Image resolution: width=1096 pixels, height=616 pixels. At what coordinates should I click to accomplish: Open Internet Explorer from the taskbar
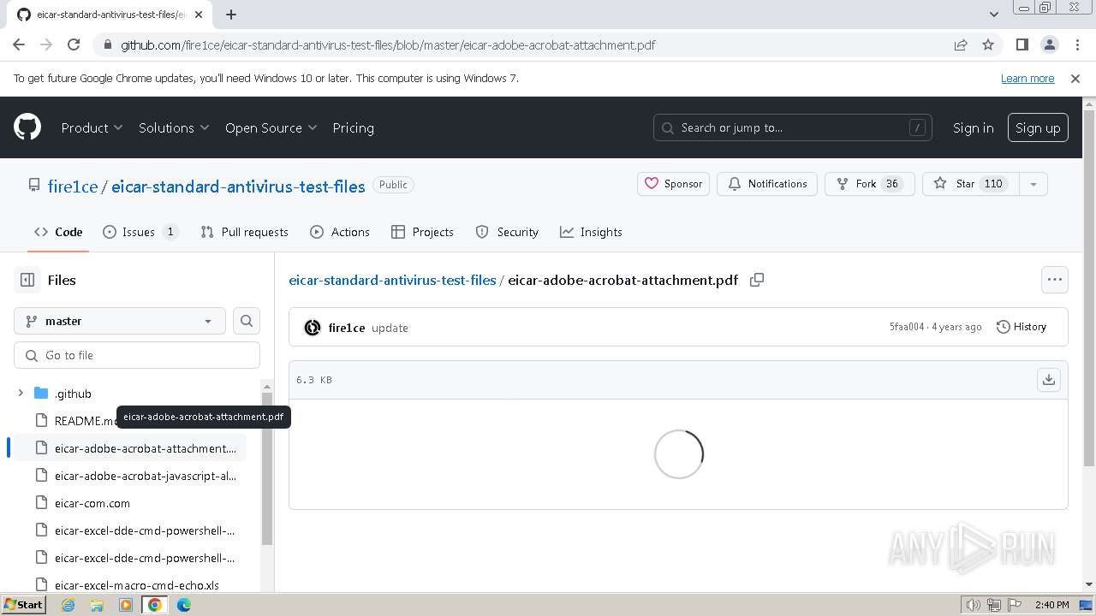[x=68, y=605]
